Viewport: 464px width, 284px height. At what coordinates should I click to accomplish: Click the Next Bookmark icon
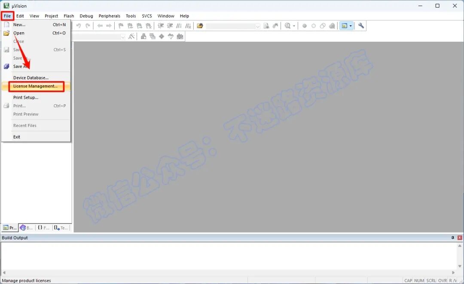pyautogui.click(x=139, y=26)
